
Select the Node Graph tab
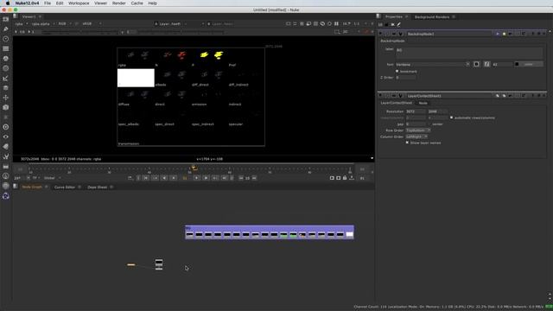click(x=32, y=187)
